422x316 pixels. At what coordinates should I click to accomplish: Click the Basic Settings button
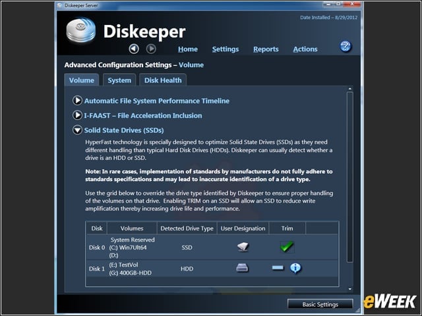(320, 304)
